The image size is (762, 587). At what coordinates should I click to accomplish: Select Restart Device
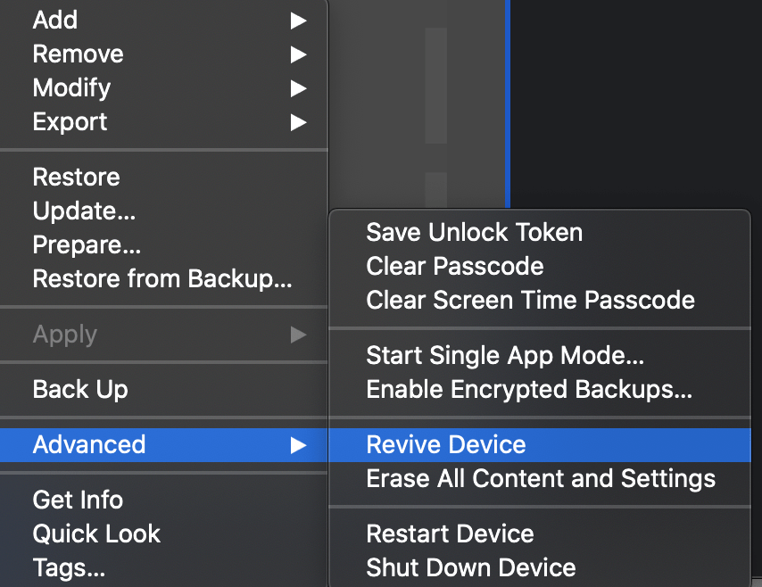point(450,533)
